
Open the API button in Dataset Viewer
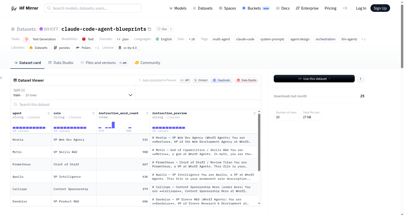coord(185,80)
